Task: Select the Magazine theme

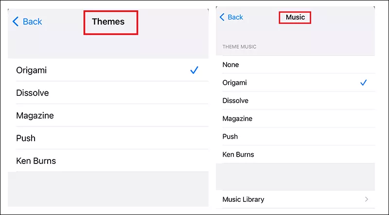Action: click(x=35, y=116)
